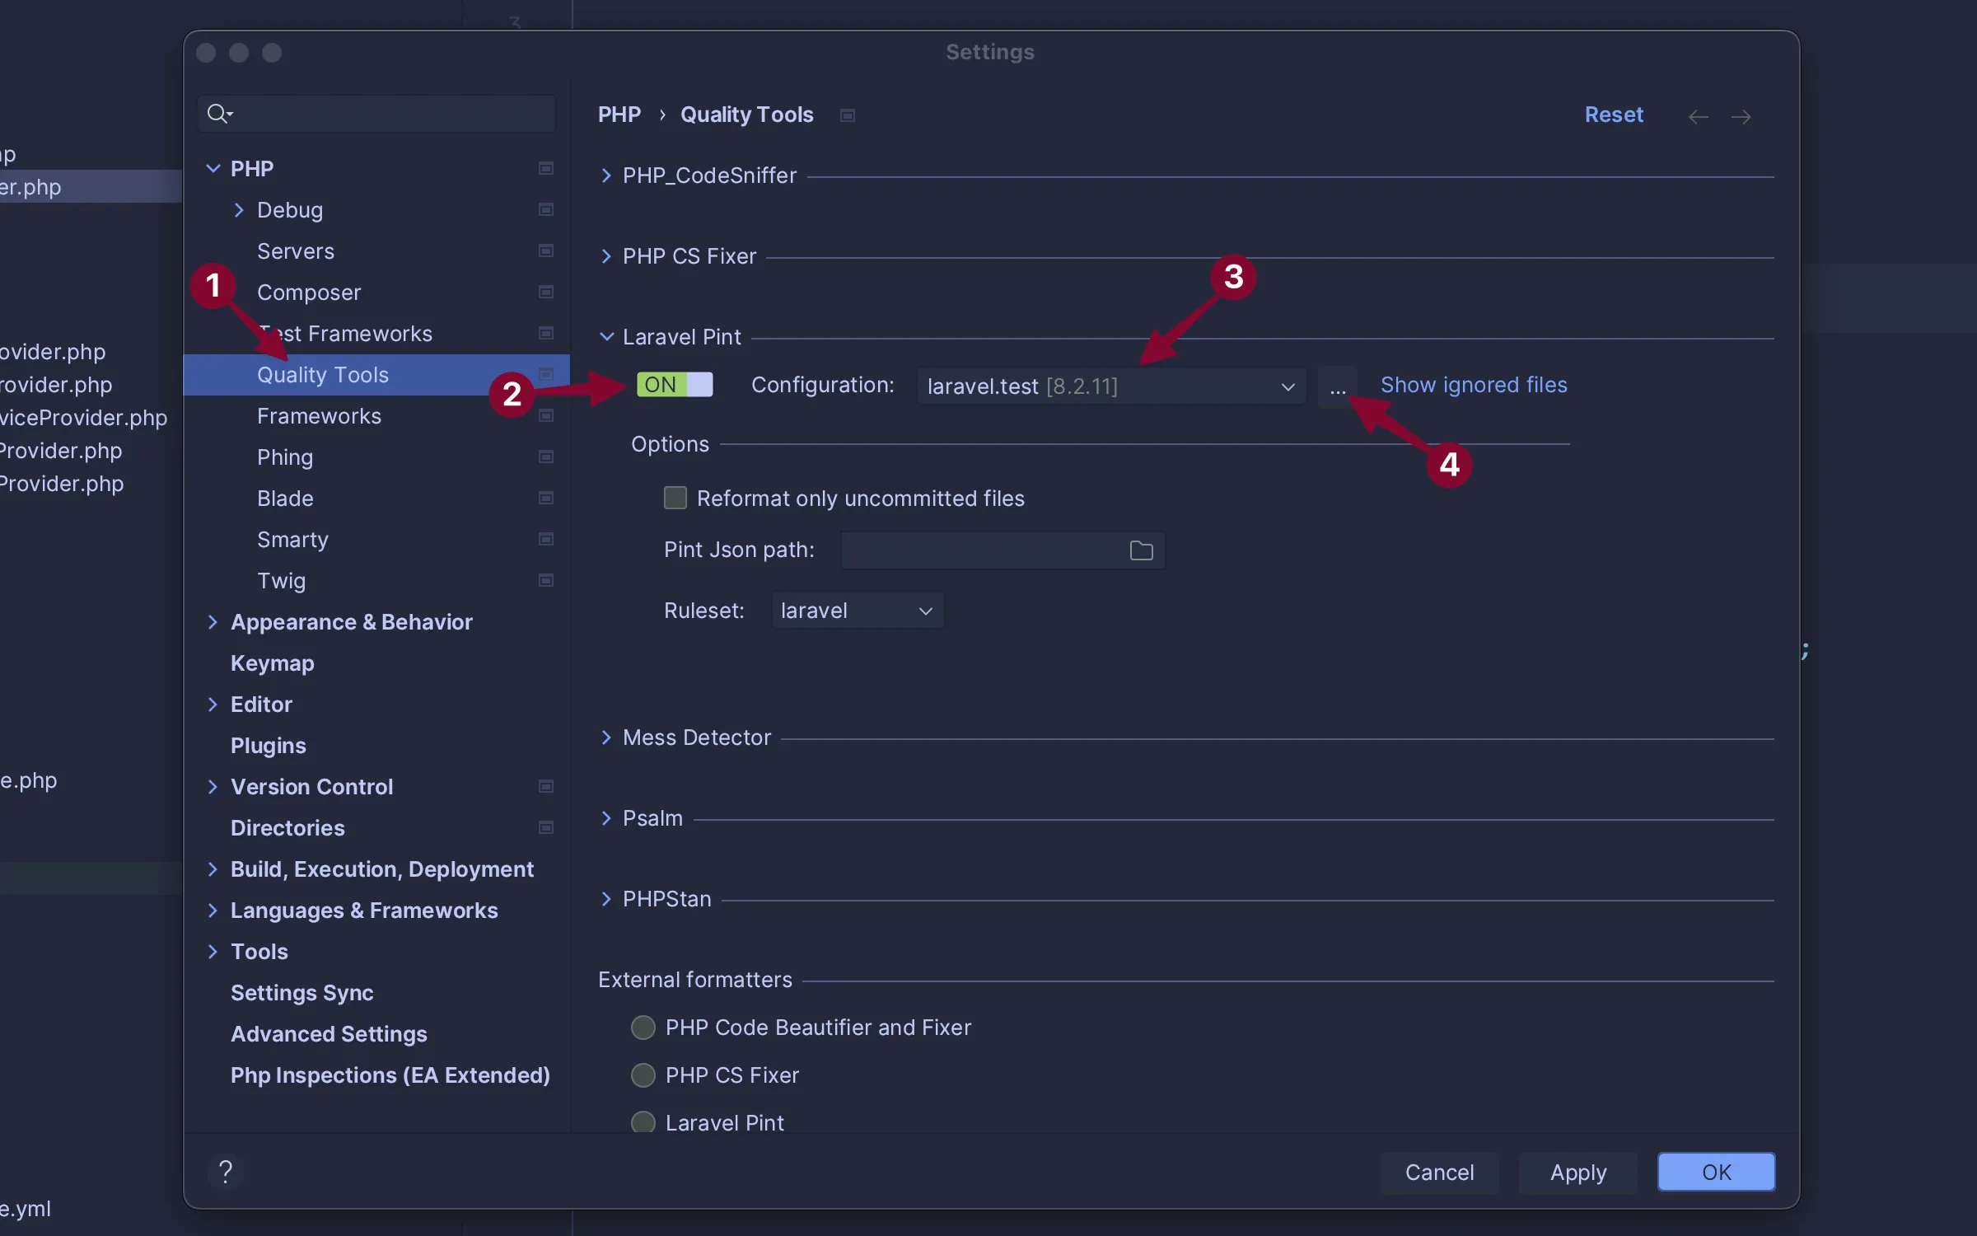Click the ellipsis button next to Configuration
The height and width of the screenshot is (1236, 1977).
1338,386
